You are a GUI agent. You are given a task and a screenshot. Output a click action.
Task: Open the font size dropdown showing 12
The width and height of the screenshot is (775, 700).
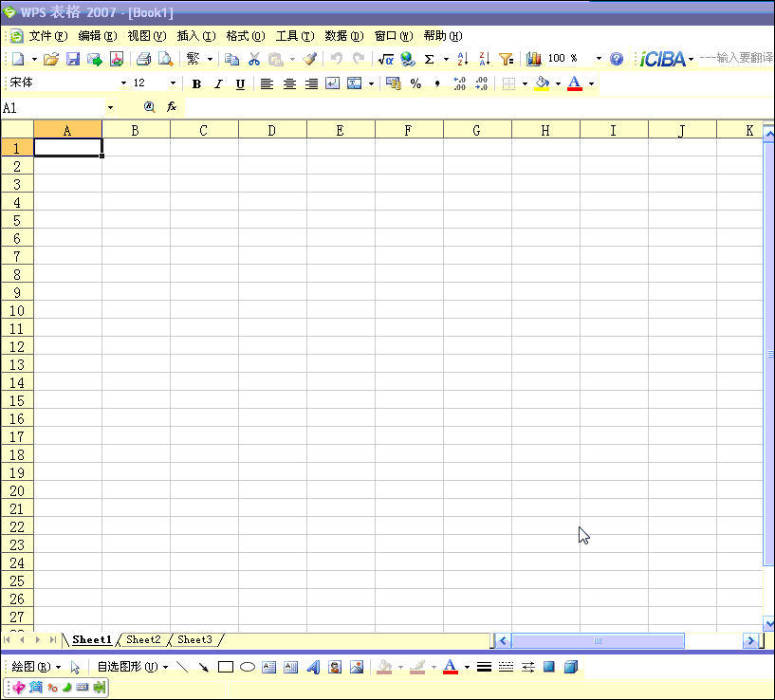173,83
